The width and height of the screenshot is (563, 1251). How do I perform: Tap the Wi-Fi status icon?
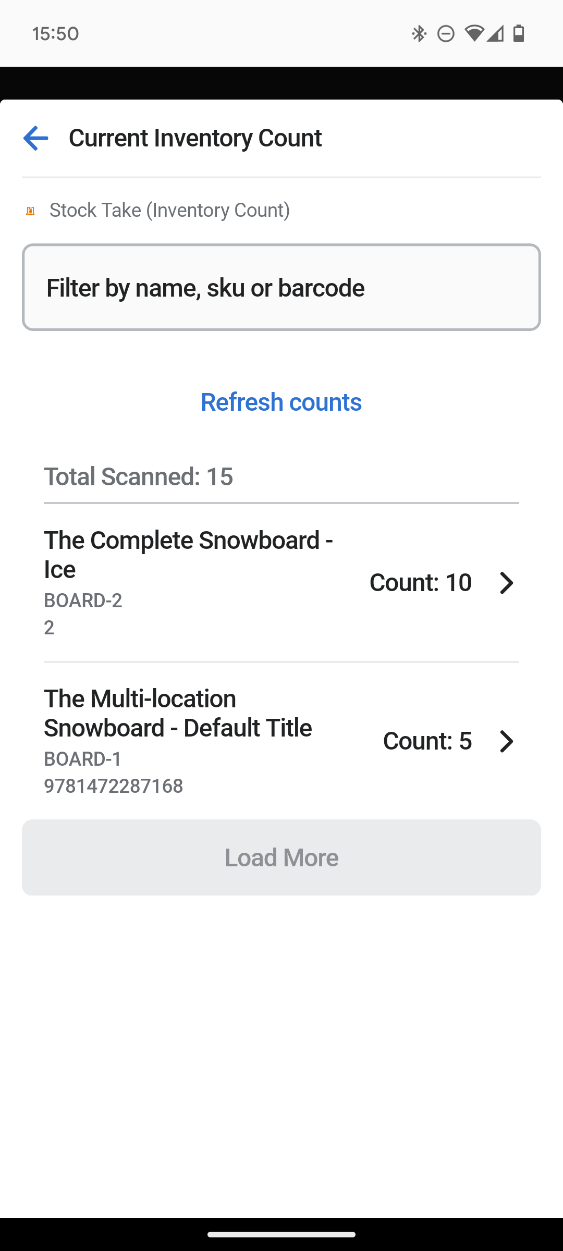tap(474, 33)
